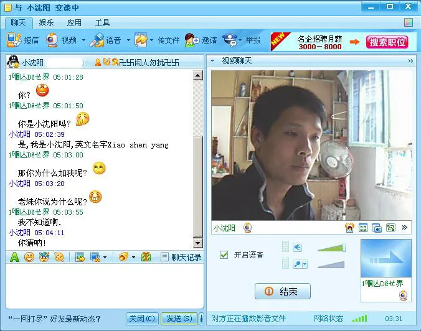Click the message input text area

click(103, 286)
